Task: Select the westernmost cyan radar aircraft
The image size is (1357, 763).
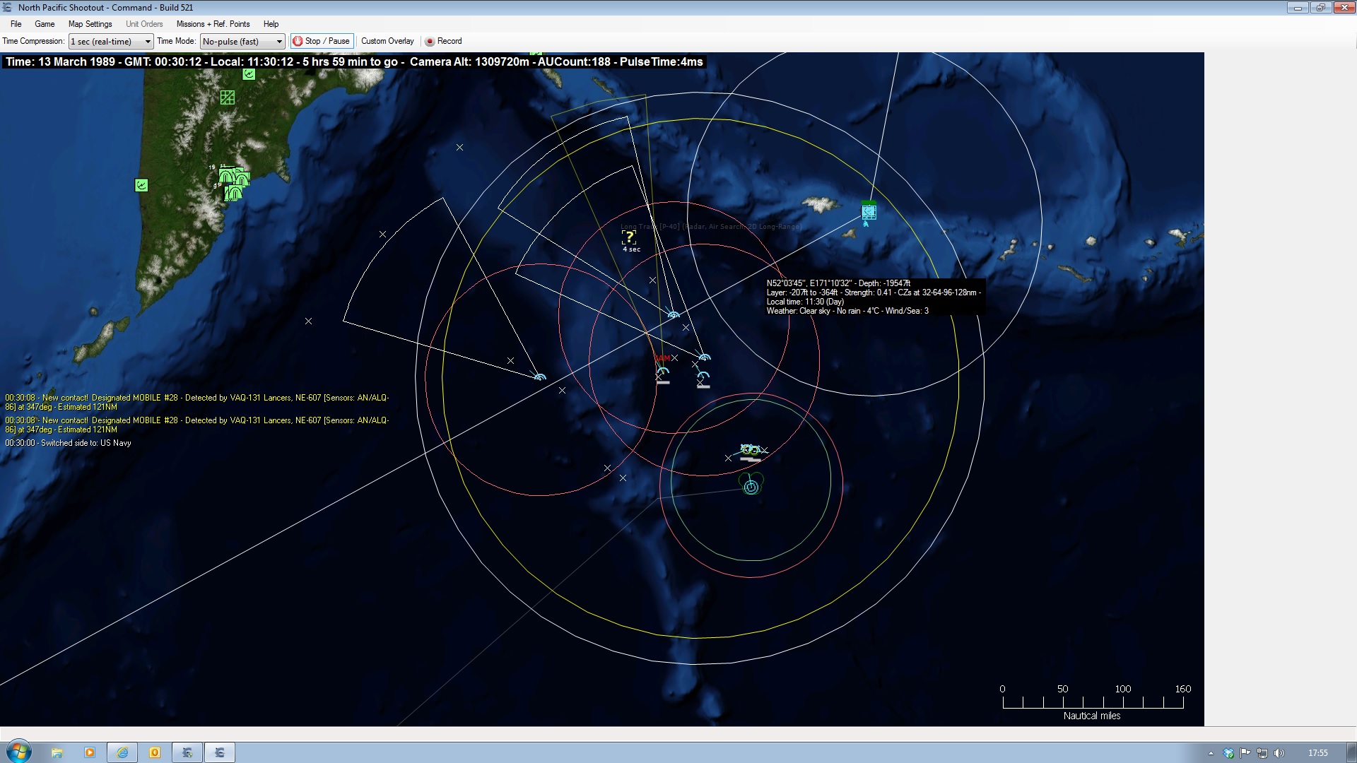Action: [x=540, y=377]
